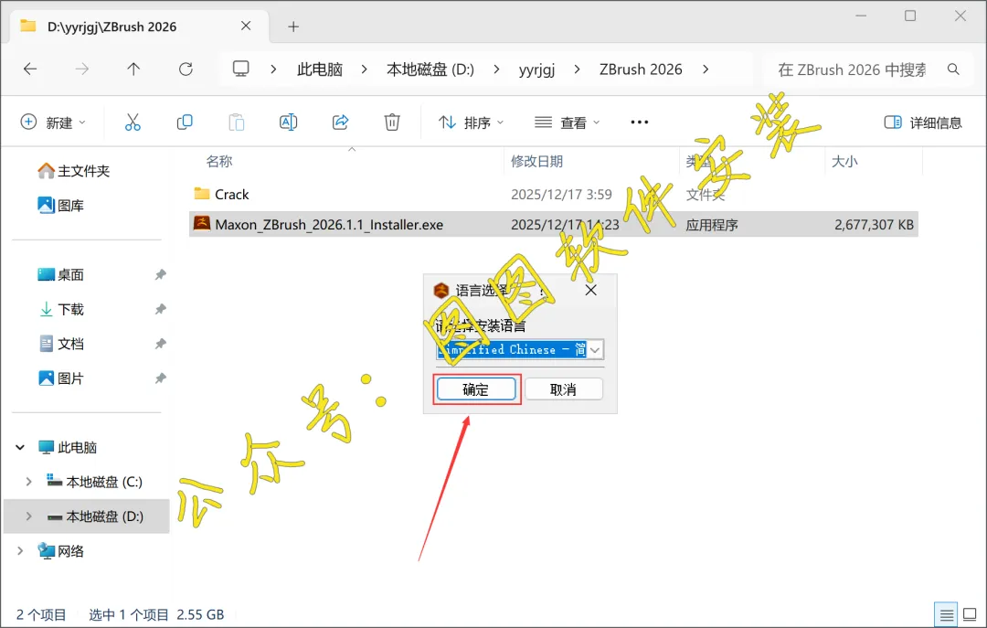
Task: Open the 详细信息 details pane
Action: click(923, 122)
